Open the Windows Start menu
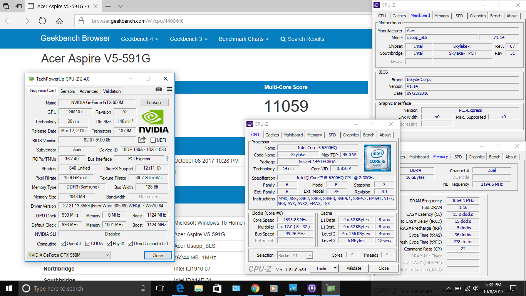 pos(9,288)
